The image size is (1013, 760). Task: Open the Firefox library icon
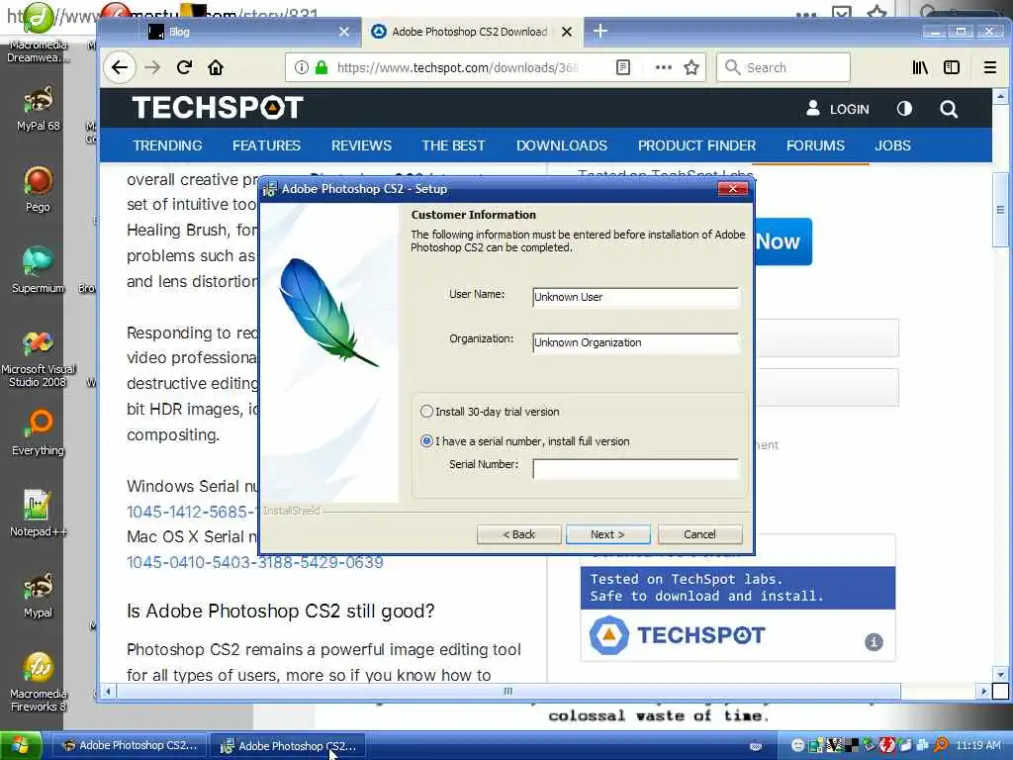[920, 67]
